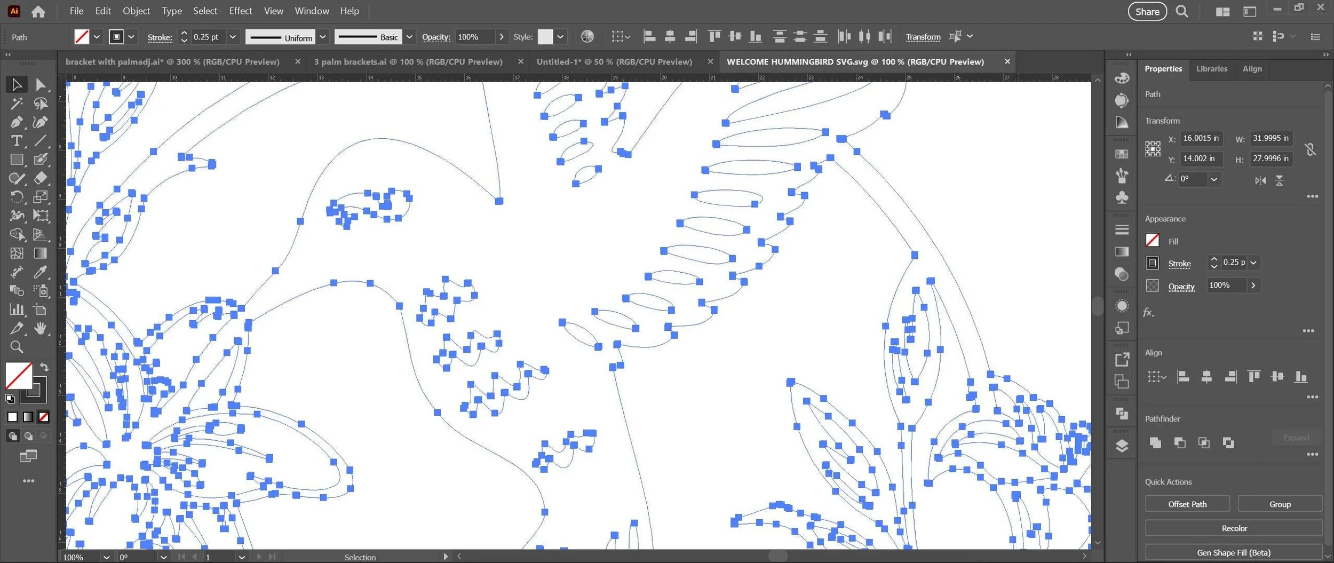The image size is (1334, 563).
Task: Select the Scale tool
Action: pos(41,197)
